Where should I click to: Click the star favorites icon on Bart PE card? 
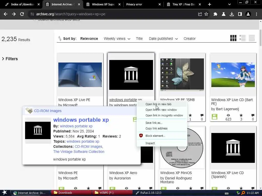[241, 115]
